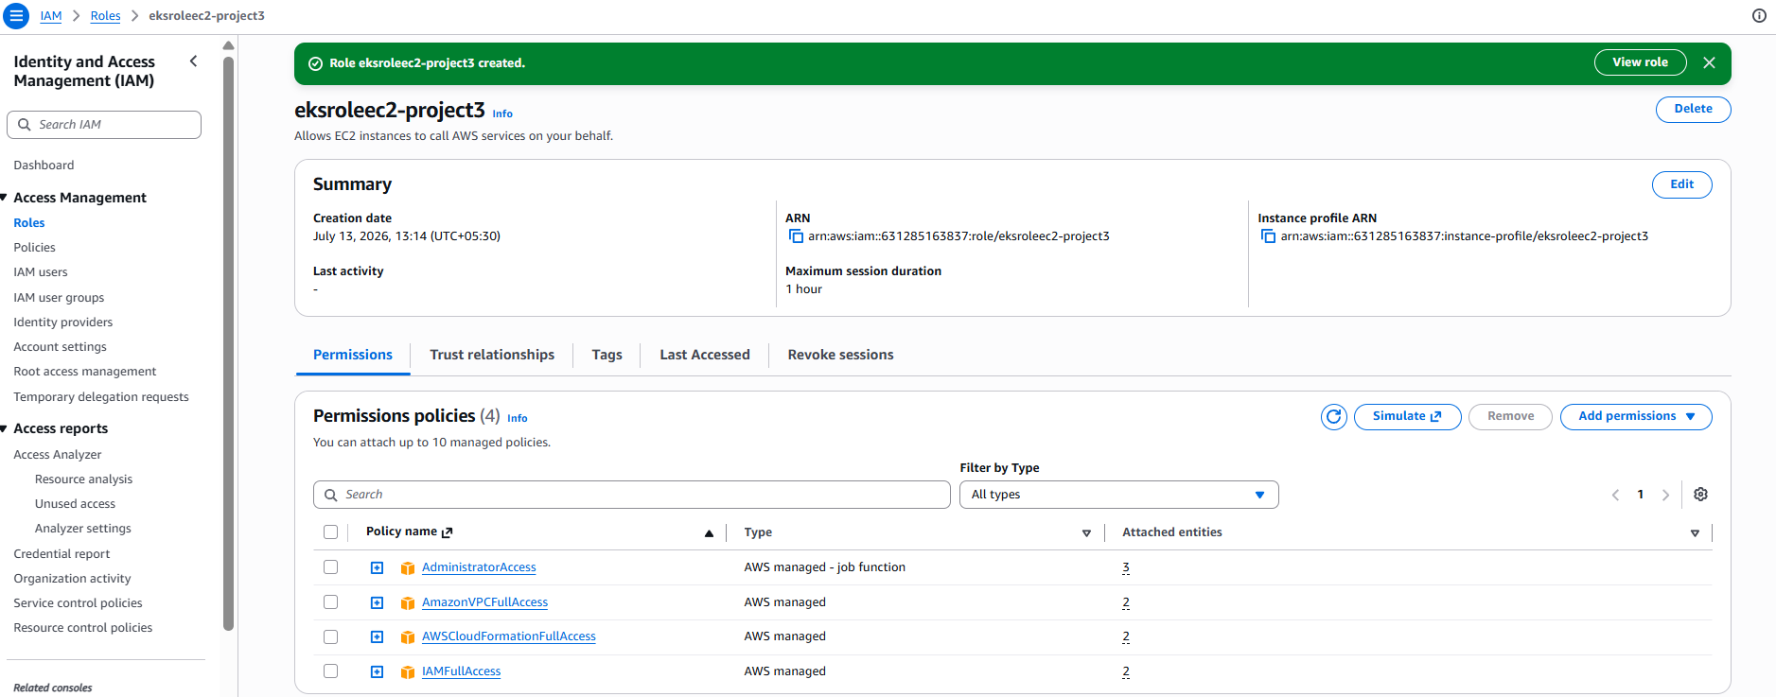Viewport: 1776px width, 697px height.
Task: Copy the role ARN with copy icon
Action: point(796,236)
